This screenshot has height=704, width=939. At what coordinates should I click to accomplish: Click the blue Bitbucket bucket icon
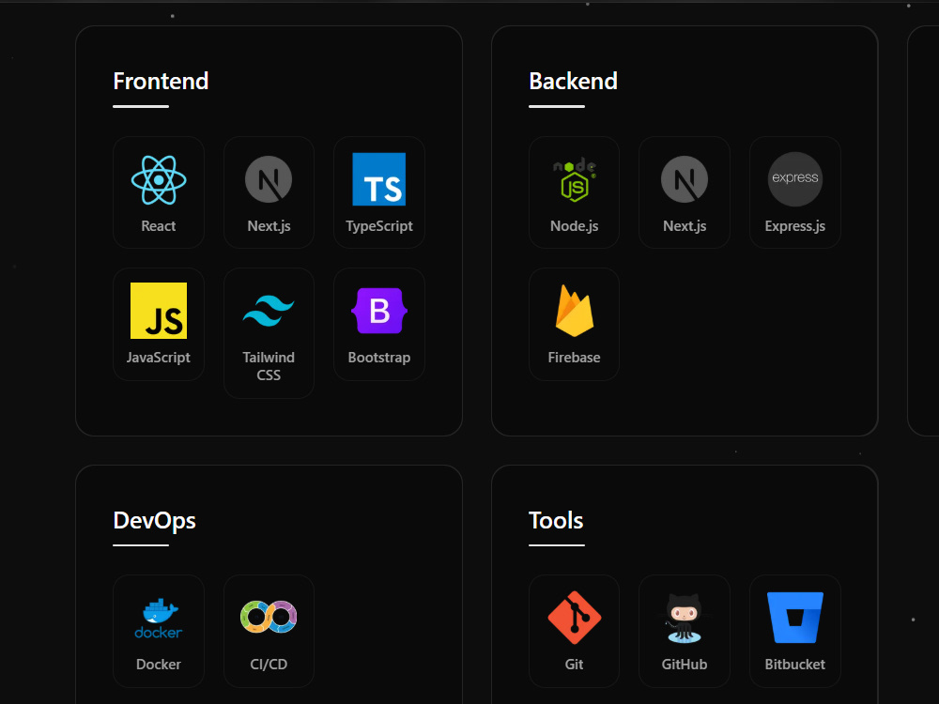click(x=795, y=618)
